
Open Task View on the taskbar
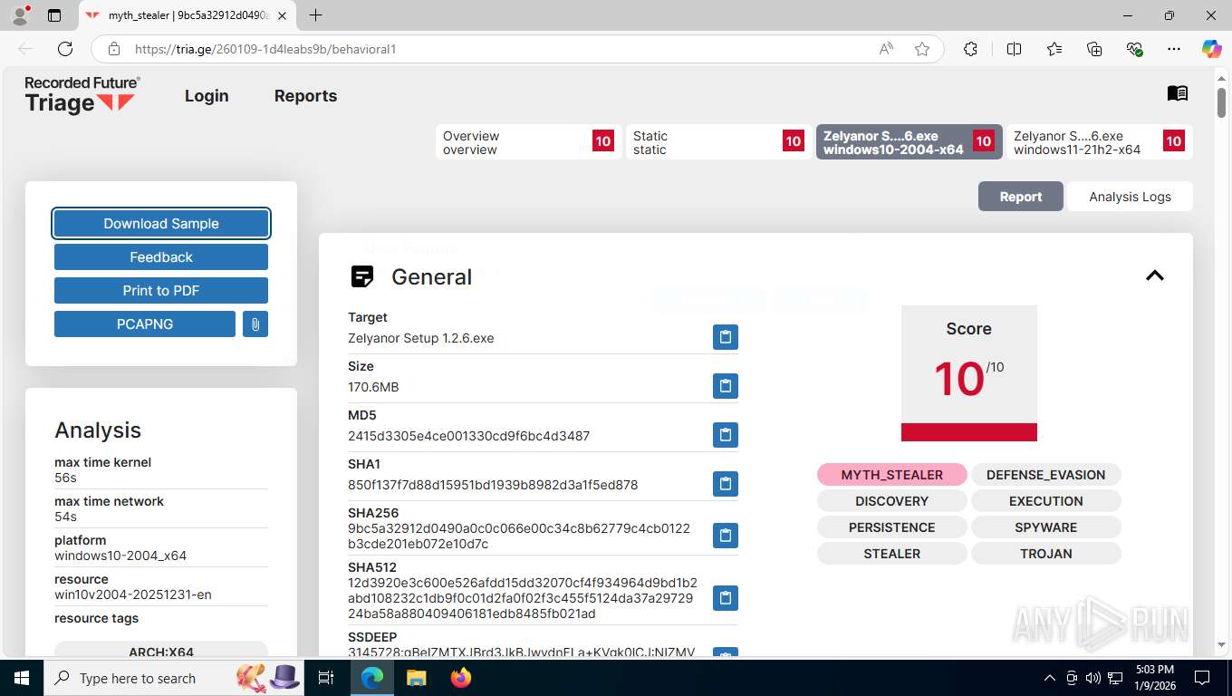click(326, 678)
